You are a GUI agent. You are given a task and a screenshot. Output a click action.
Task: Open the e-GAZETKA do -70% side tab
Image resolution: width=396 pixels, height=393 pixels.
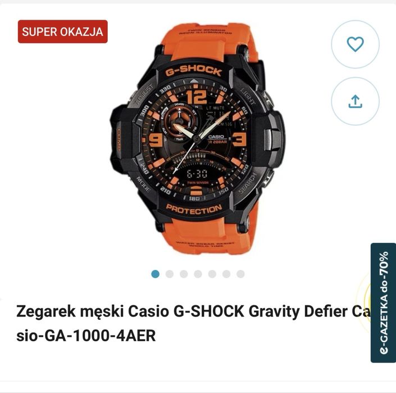pyautogui.click(x=383, y=303)
